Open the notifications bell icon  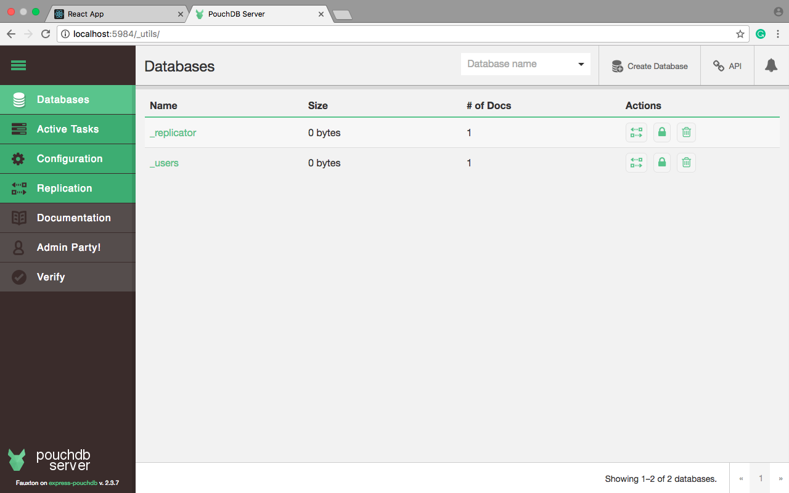coord(771,65)
